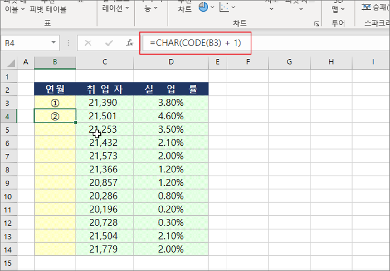Select the cell with 0.80%

(x=171, y=196)
